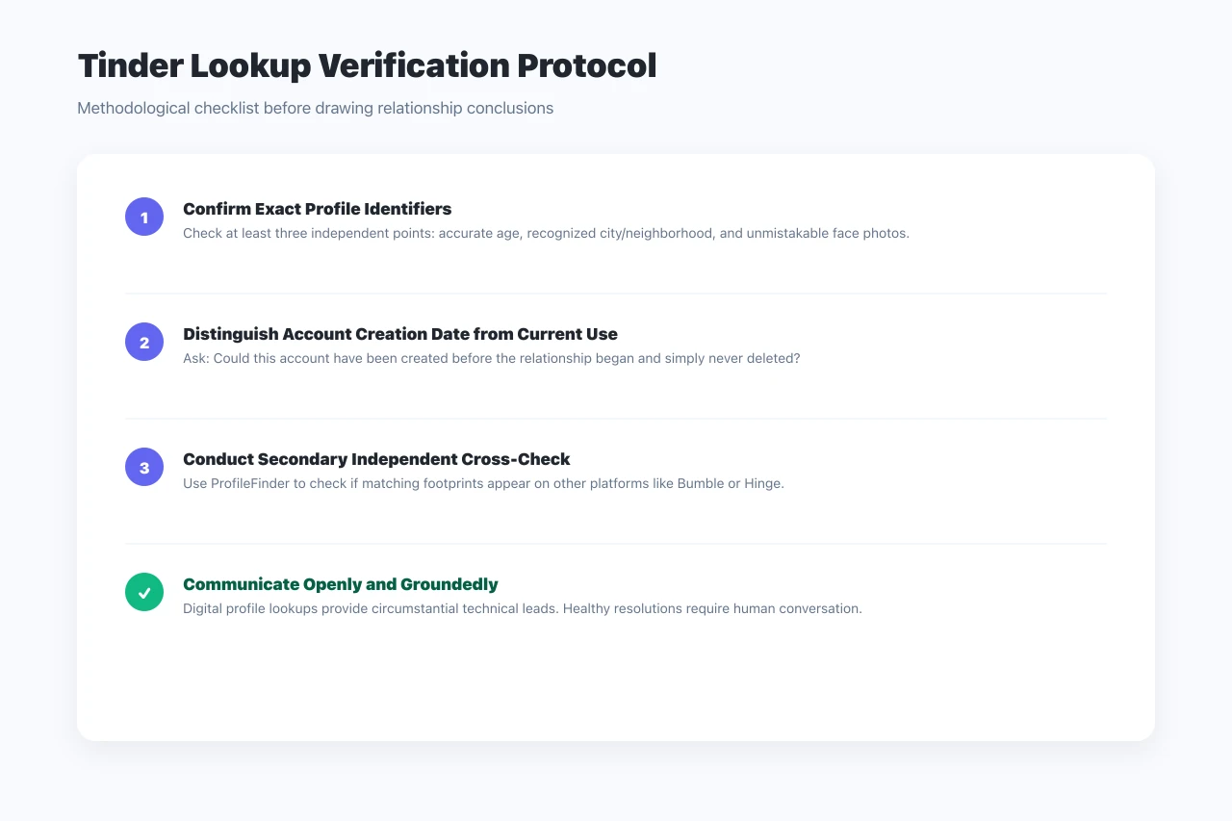Image resolution: width=1232 pixels, height=821 pixels.
Task: Click the step 2 number badge
Action: click(x=144, y=342)
